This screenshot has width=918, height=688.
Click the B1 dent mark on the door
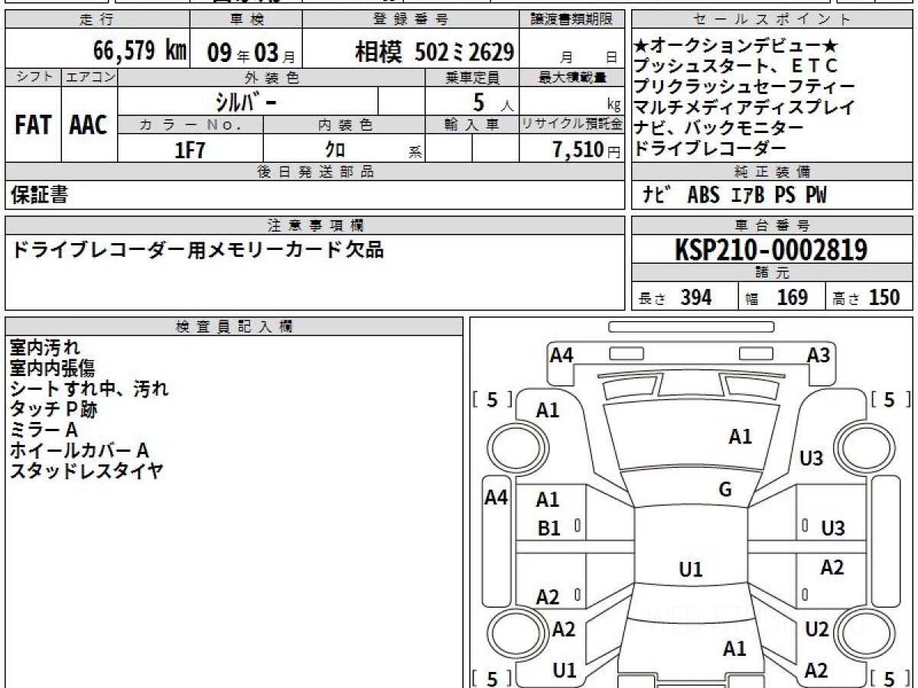pyautogui.click(x=549, y=528)
